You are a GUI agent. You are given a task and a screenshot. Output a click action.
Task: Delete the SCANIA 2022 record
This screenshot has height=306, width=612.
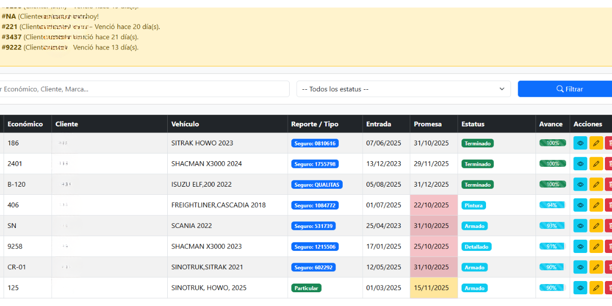pyautogui.click(x=609, y=225)
